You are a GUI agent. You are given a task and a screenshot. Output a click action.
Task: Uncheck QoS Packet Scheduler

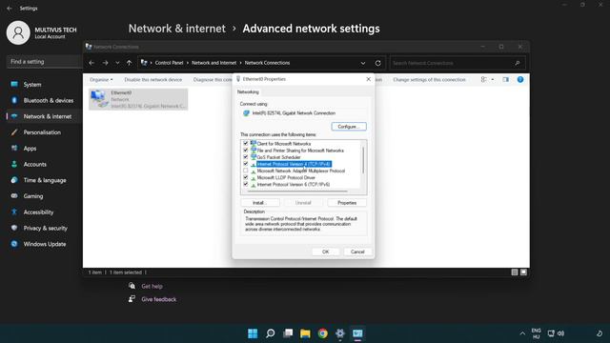click(246, 157)
